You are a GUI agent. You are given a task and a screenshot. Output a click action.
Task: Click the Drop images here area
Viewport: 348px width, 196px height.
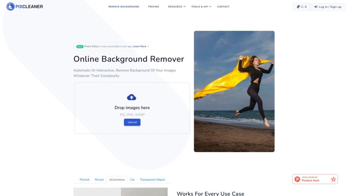click(x=132, y=108)
